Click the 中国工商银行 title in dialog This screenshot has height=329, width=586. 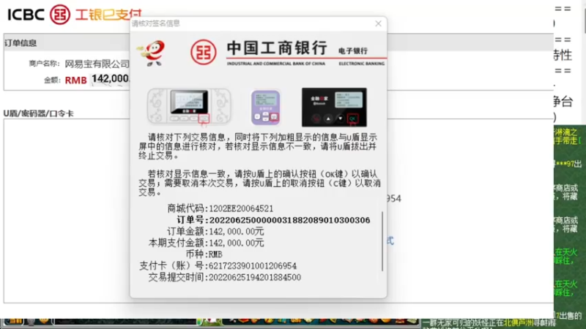(277, 48)
